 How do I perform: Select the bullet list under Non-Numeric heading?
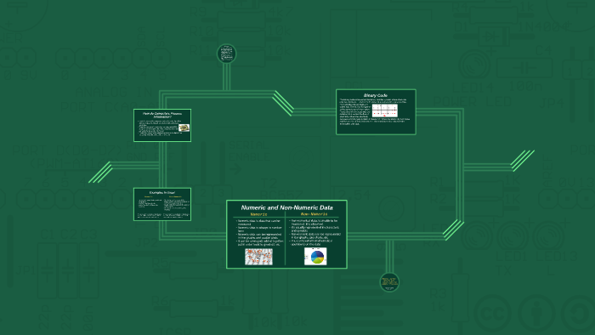point(314,232)
